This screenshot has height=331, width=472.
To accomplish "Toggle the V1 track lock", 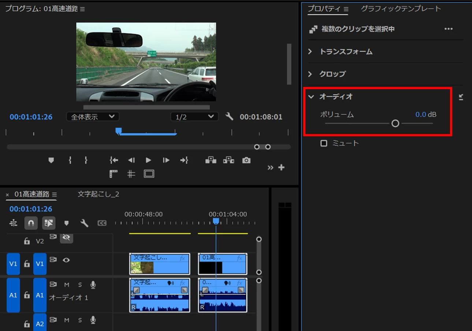I will (x=27, y=264).
